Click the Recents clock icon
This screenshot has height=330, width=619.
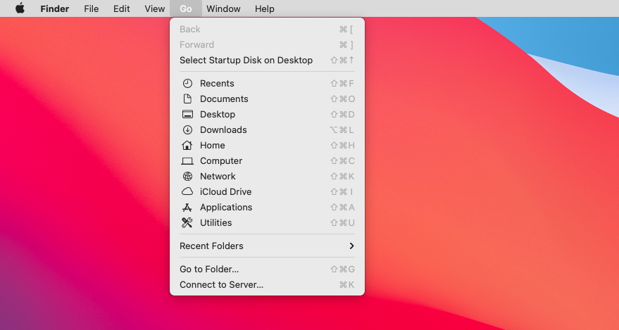click(x=187, y=83)
